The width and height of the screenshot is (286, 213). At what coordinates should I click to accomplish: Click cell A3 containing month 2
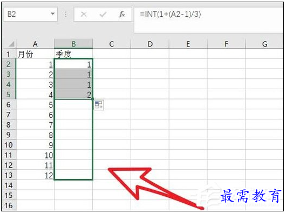pos(35,74)
